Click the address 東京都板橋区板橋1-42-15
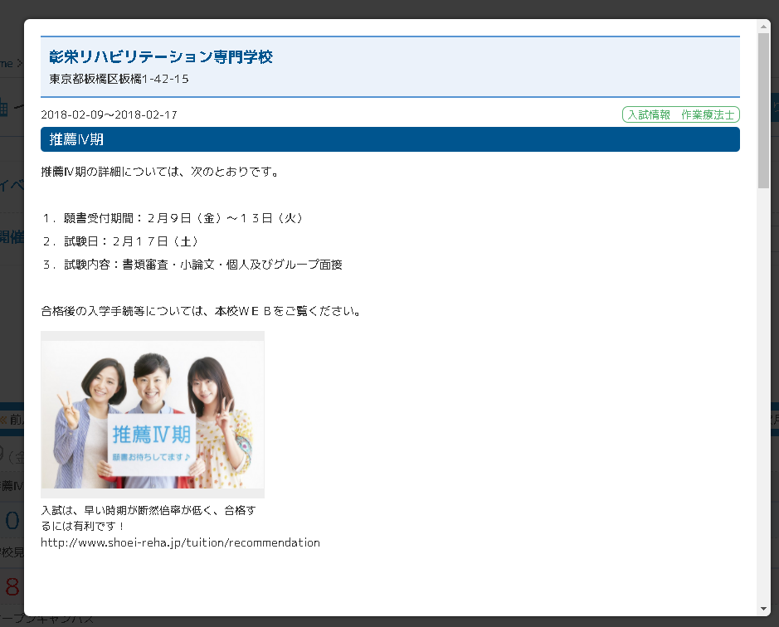 coord(119,80)
